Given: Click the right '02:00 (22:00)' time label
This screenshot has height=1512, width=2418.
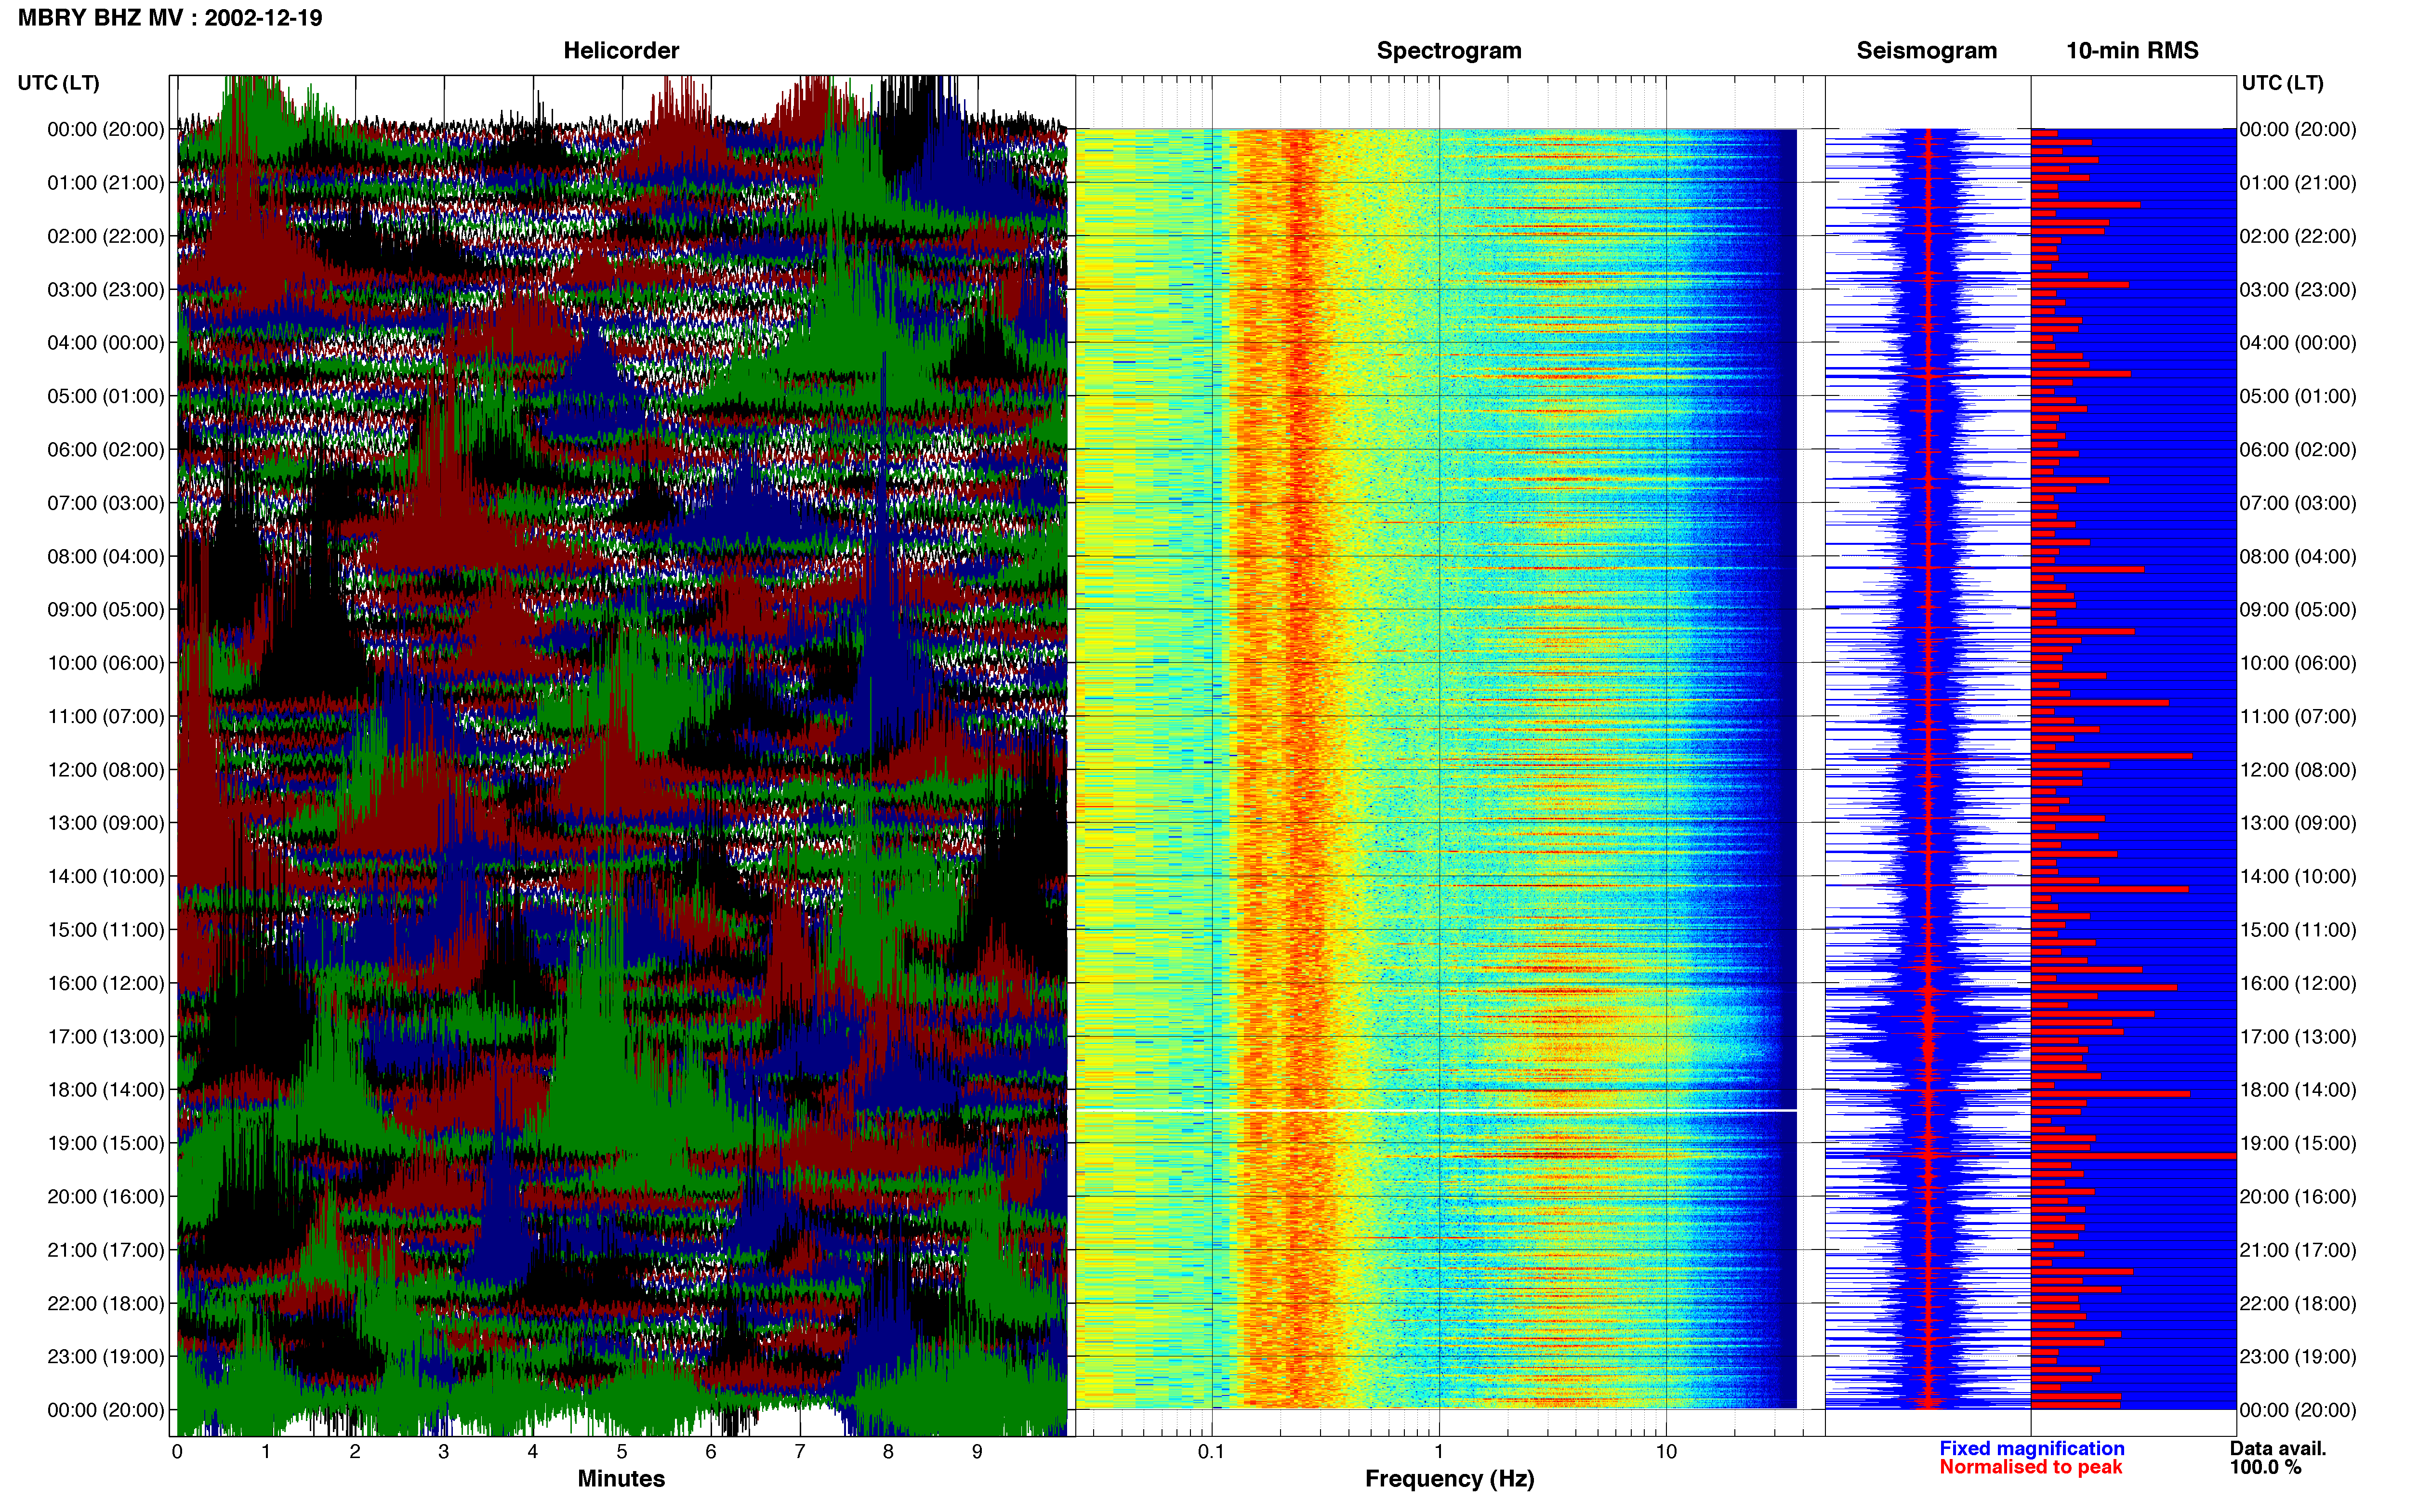Looking at the screenshot, I should pyautogui.click(x=2298, y=237).
